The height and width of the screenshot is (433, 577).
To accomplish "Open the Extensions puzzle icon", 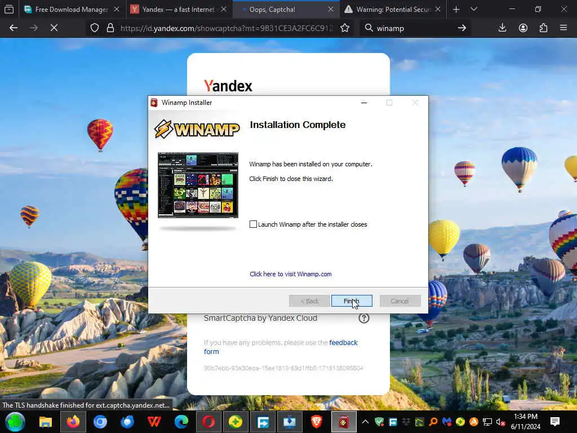I will click(544, 28).
